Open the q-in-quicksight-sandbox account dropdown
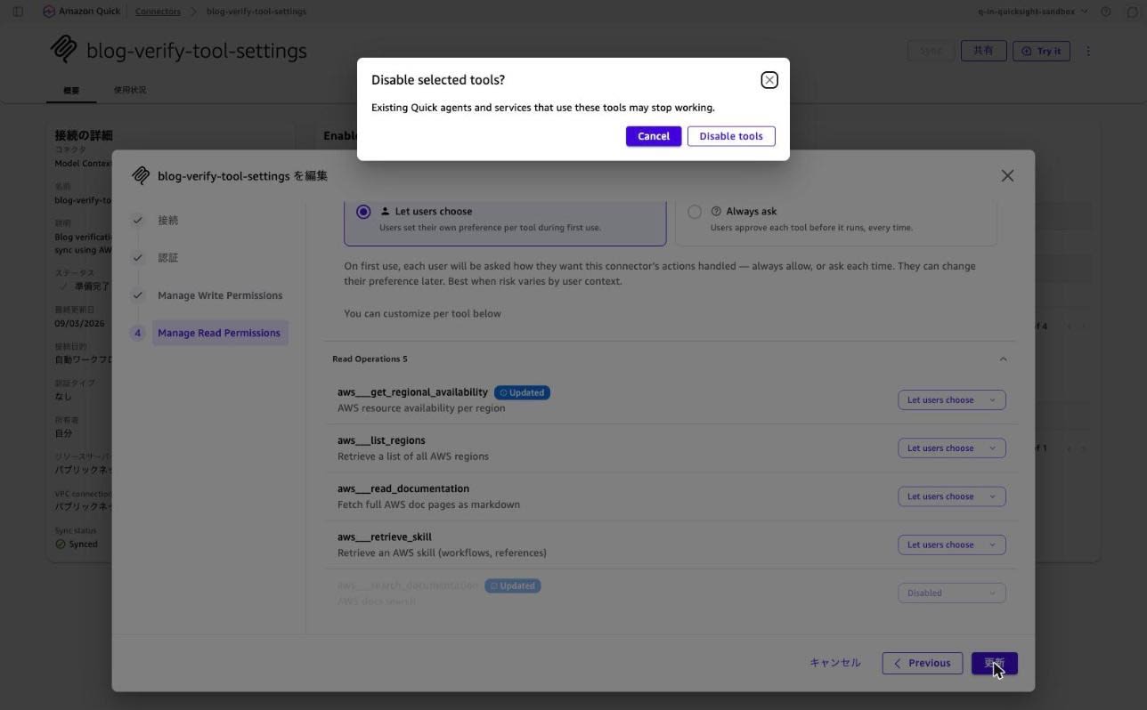Image resolution: width=1147 pixels, height=710 pixels. click(1033, 12)
